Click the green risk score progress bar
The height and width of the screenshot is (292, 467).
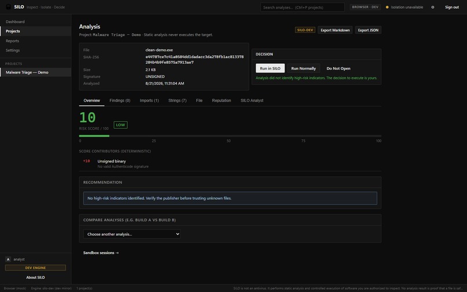coord(94,136)
